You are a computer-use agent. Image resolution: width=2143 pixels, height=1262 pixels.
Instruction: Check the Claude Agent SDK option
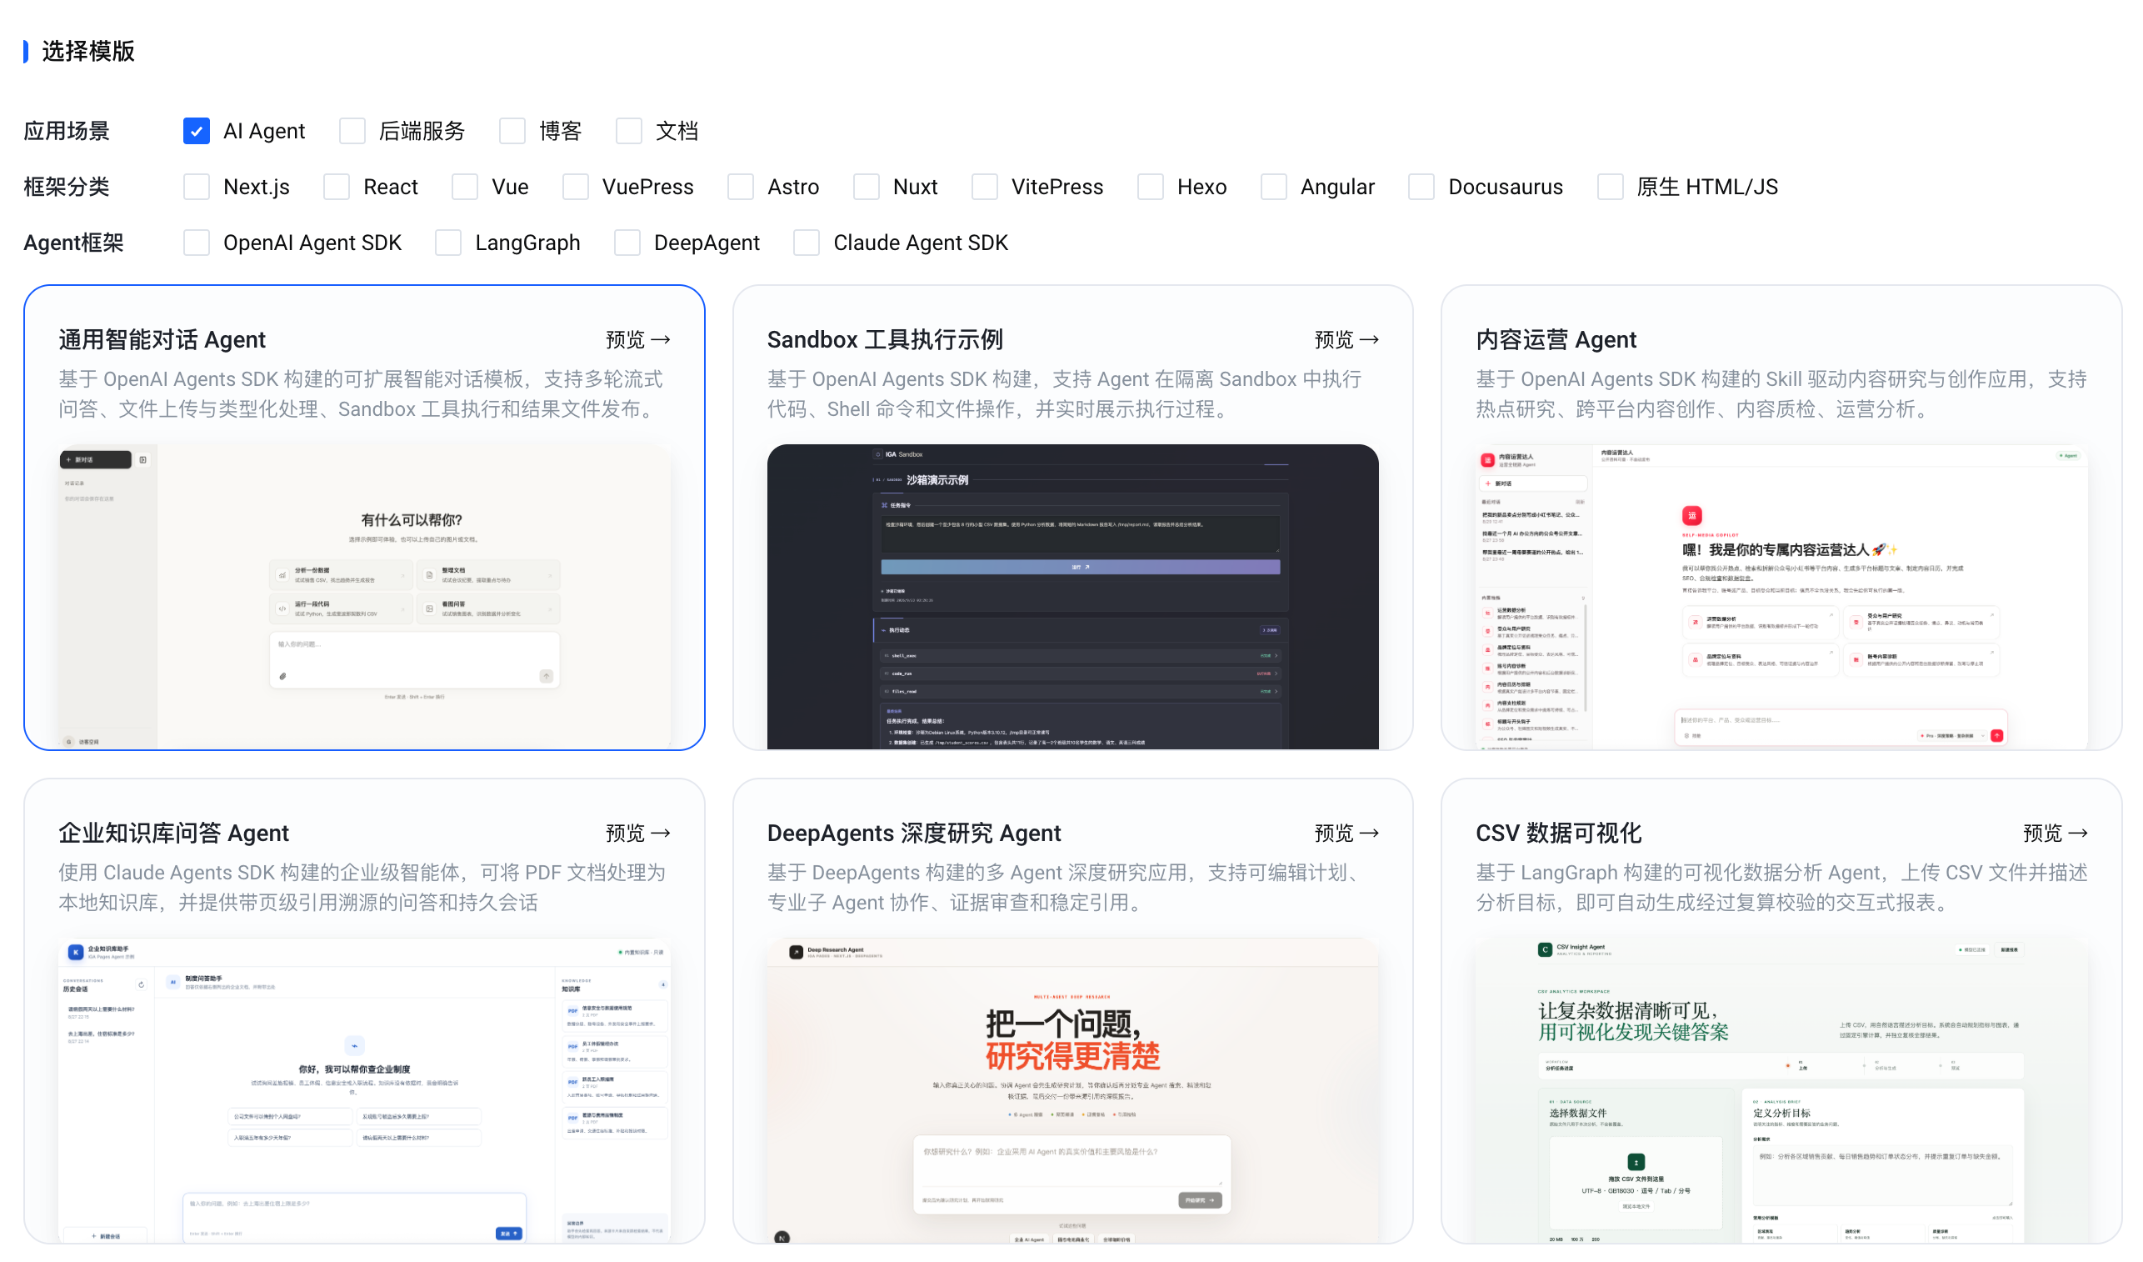coord(807,243)
